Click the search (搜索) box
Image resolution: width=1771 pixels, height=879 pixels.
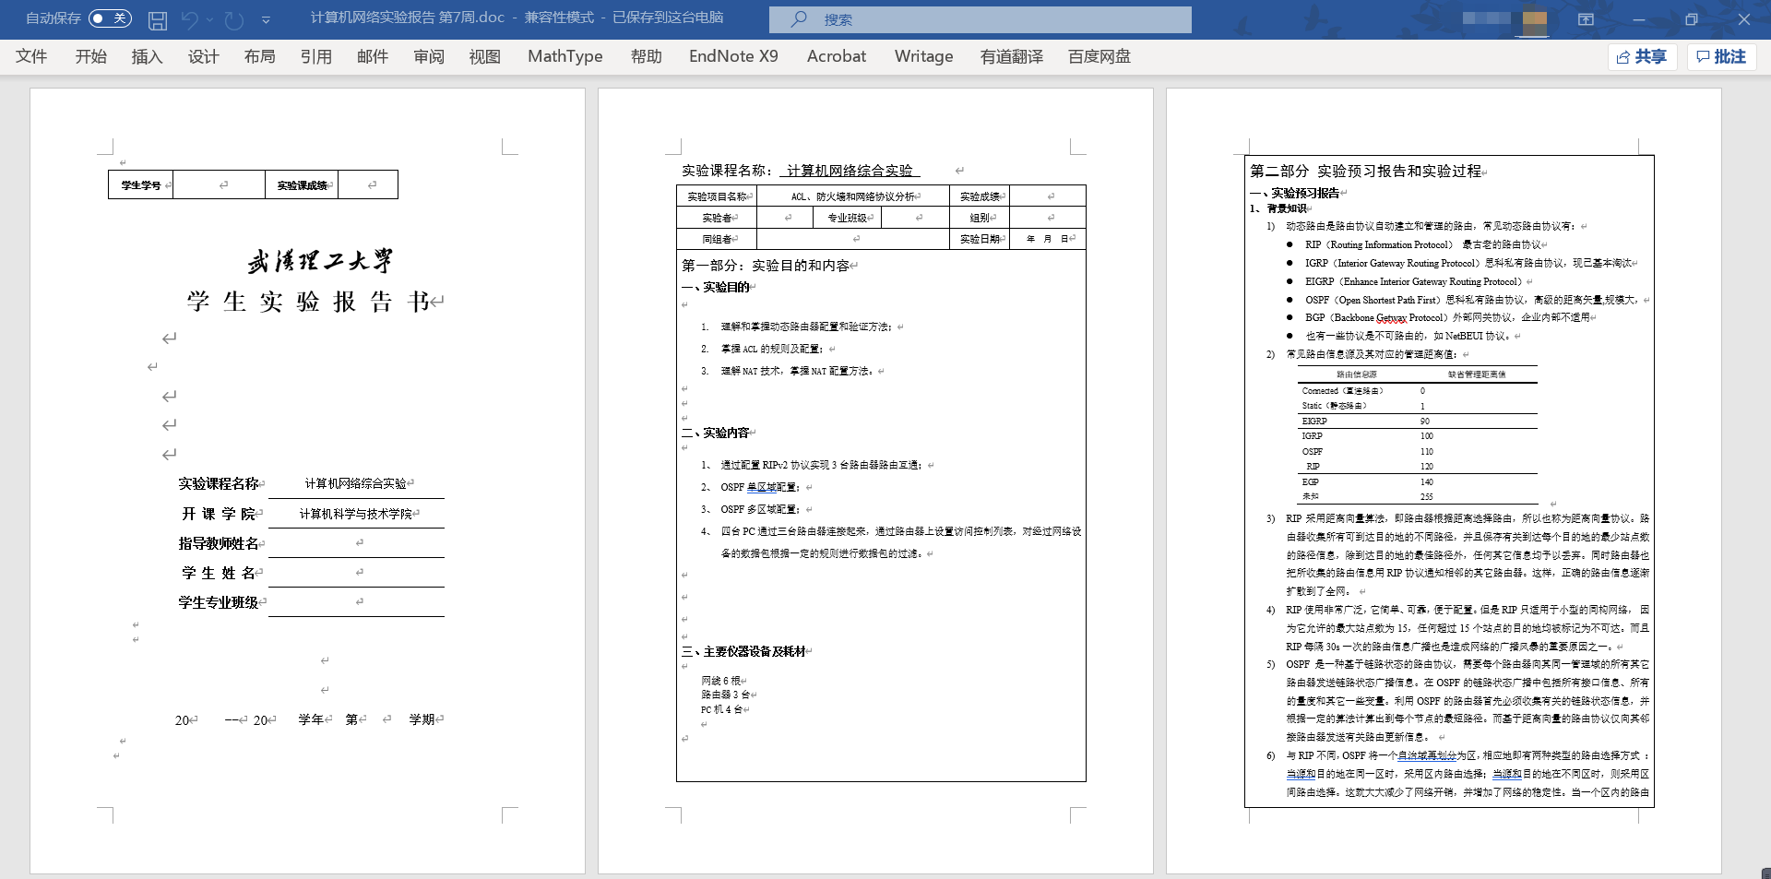980,19
